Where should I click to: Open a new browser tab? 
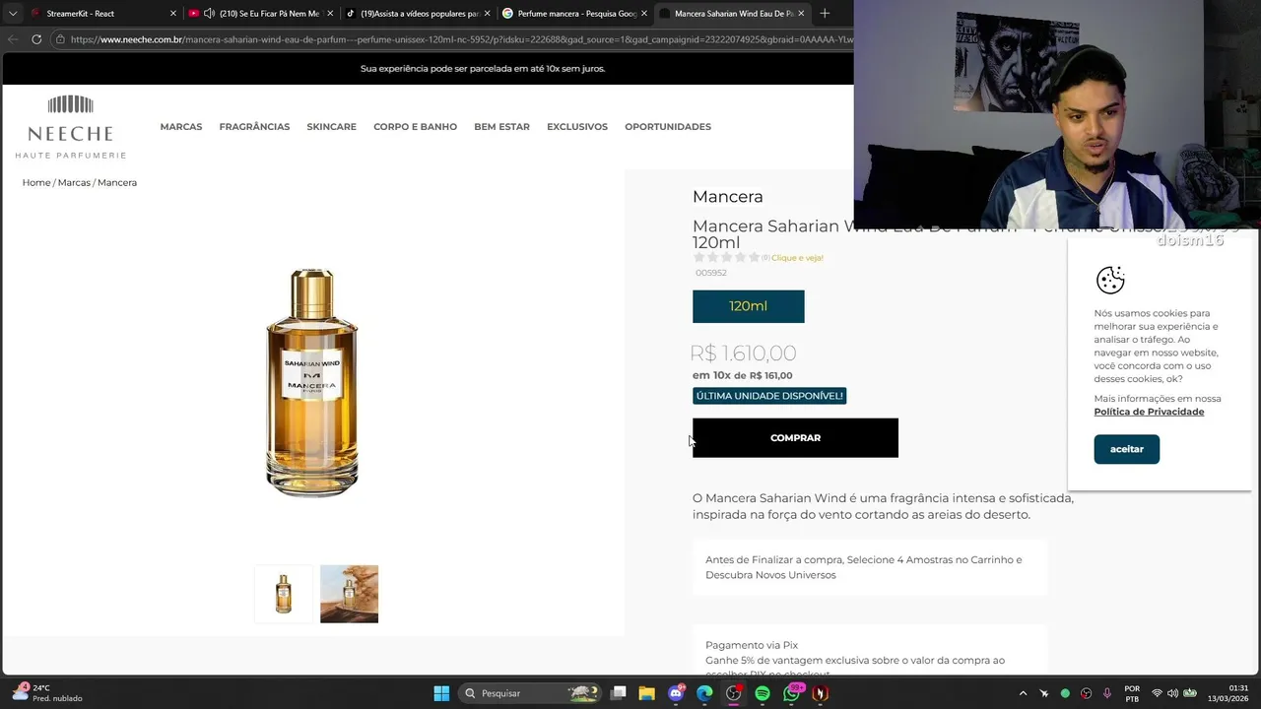pyautogui.click(x=825, y=13)
